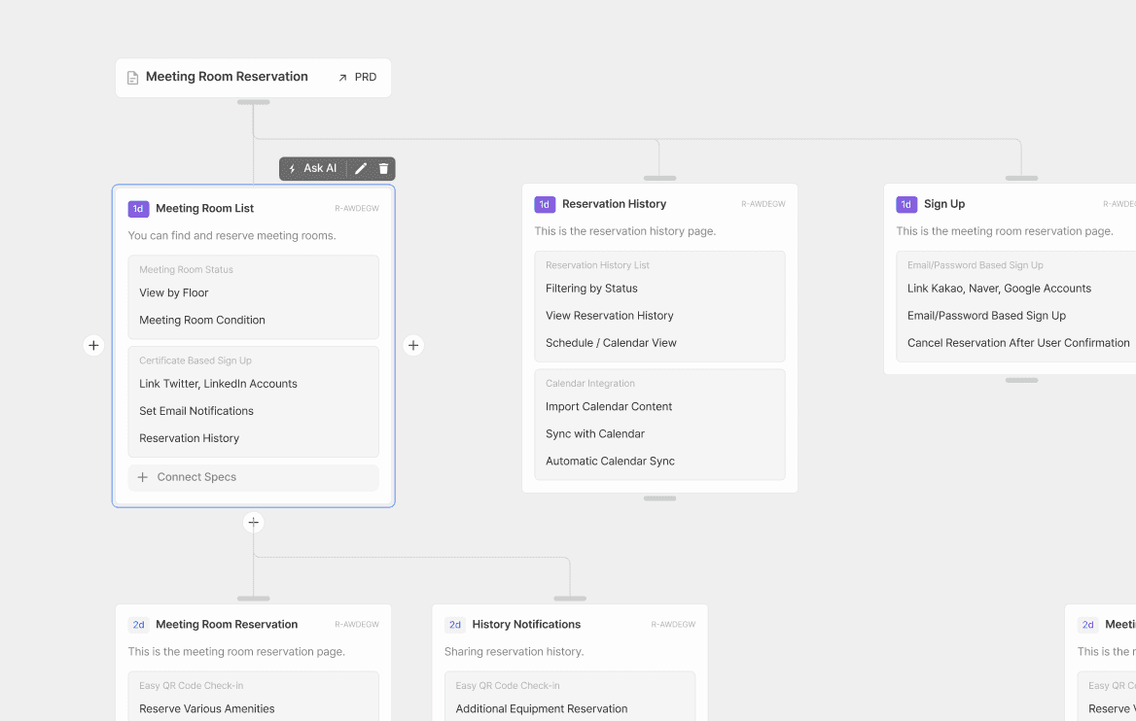Image resolution: width=1136 pixels, height=721 pixels.
Task: Click the Connect Specs button
Action: coord(254,477)
